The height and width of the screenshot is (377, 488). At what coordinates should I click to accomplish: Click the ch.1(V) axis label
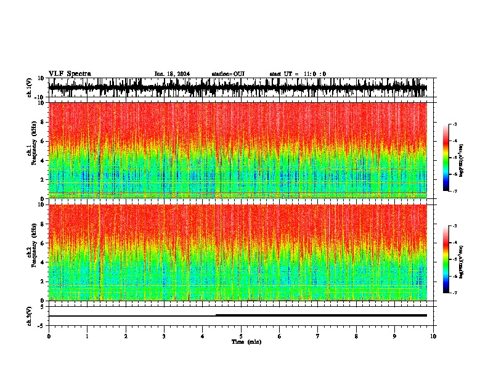(30, 87)
